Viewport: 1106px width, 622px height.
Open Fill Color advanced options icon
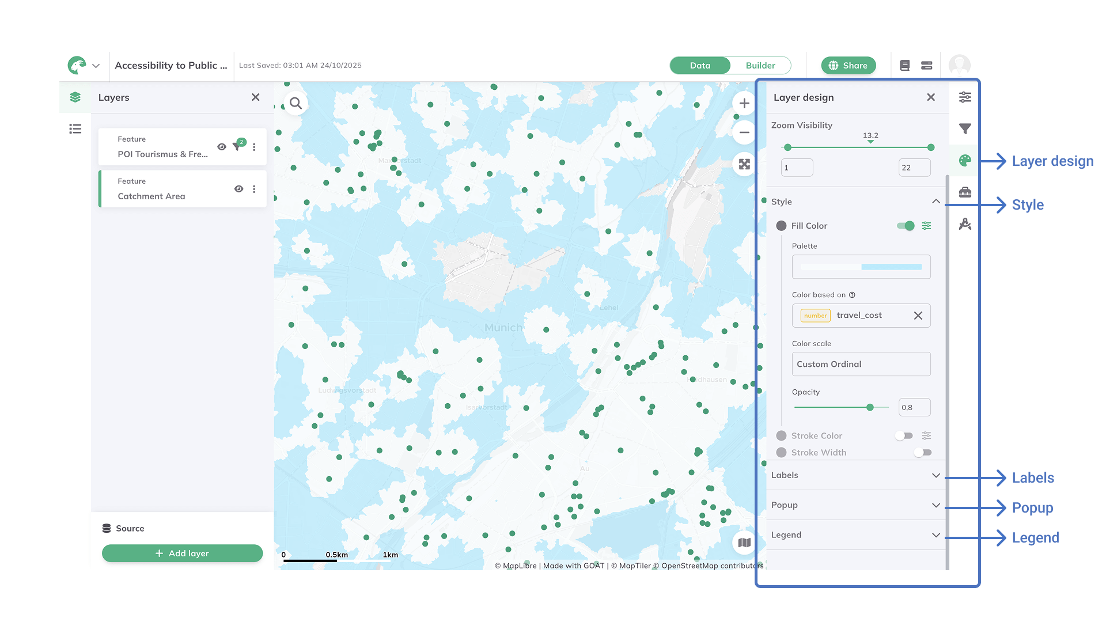(x=926, y=226)
